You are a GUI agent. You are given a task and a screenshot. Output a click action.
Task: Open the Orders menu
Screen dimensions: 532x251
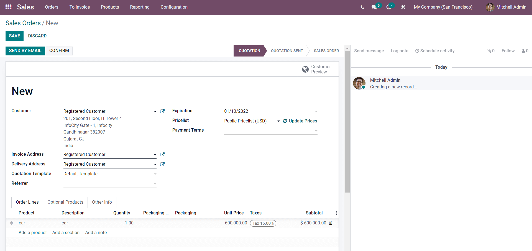point(52,7)
